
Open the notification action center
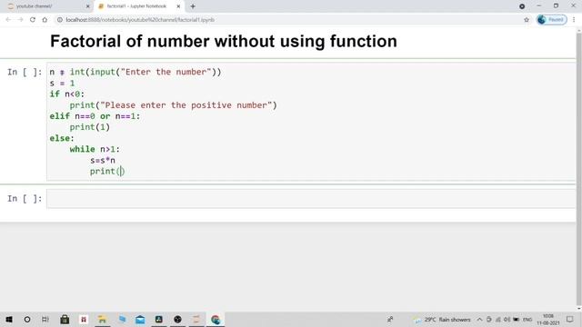570,319
